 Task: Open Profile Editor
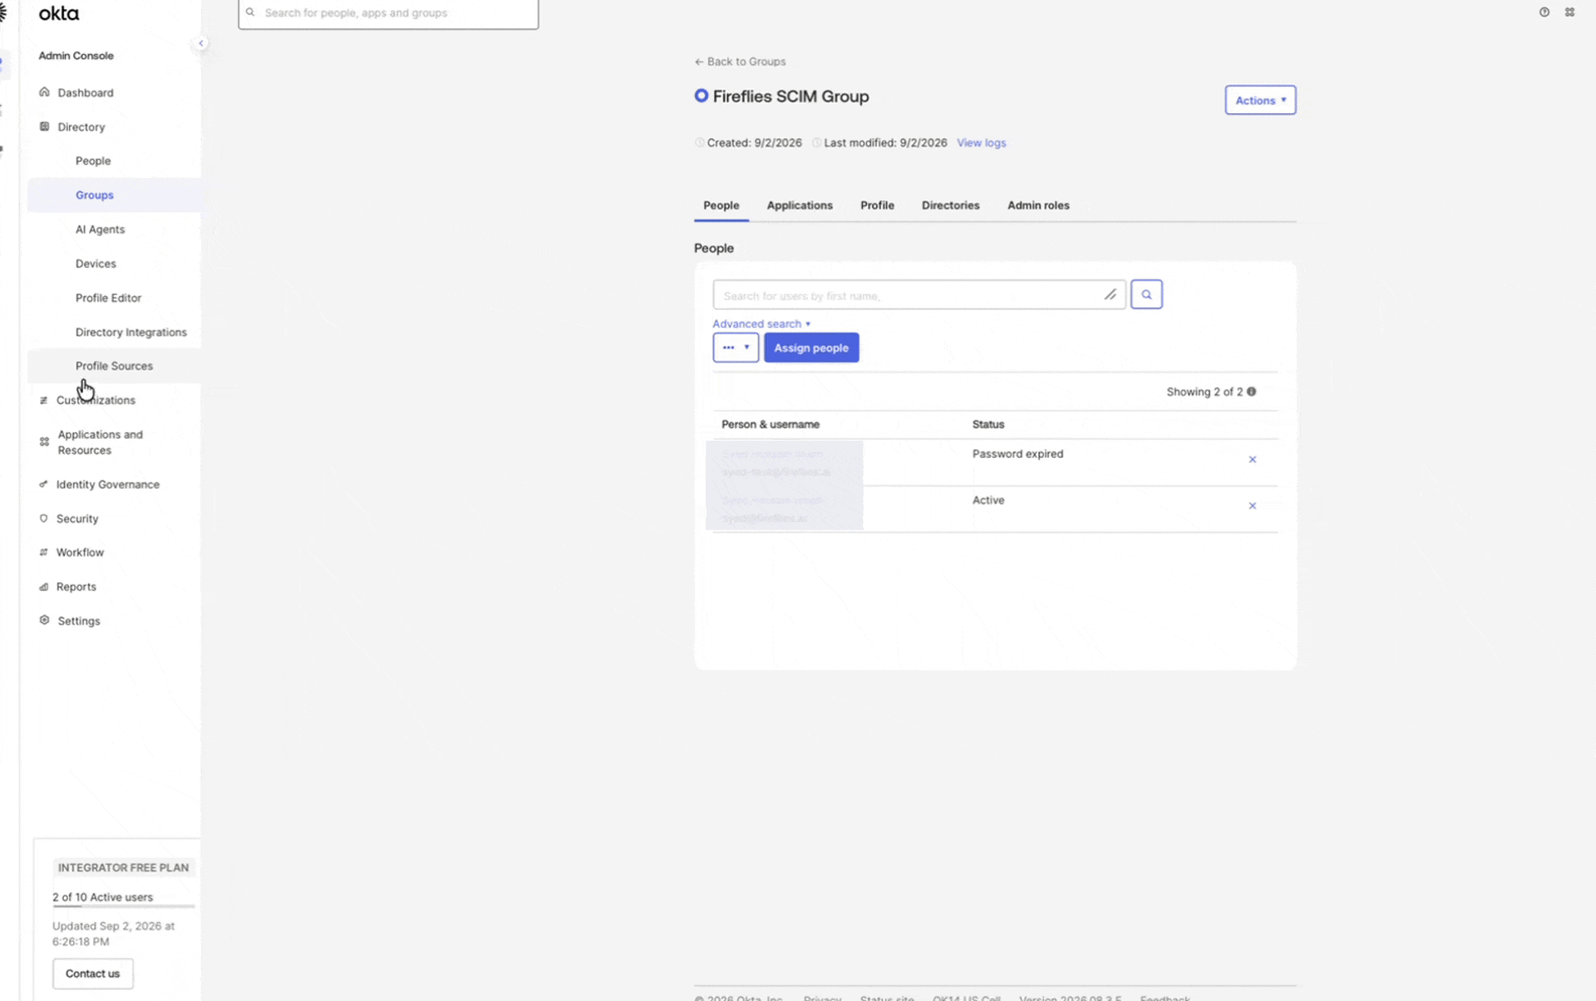click(108, 298)
